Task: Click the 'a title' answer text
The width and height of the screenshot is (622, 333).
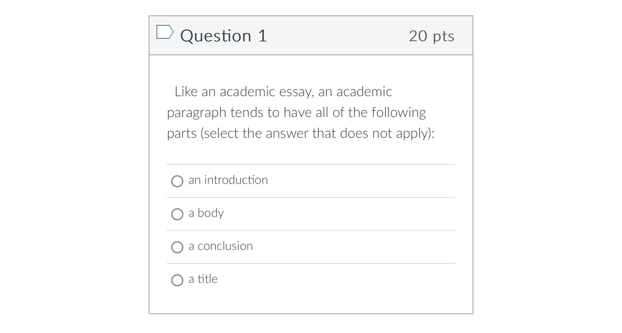Action: click(203, 279)
